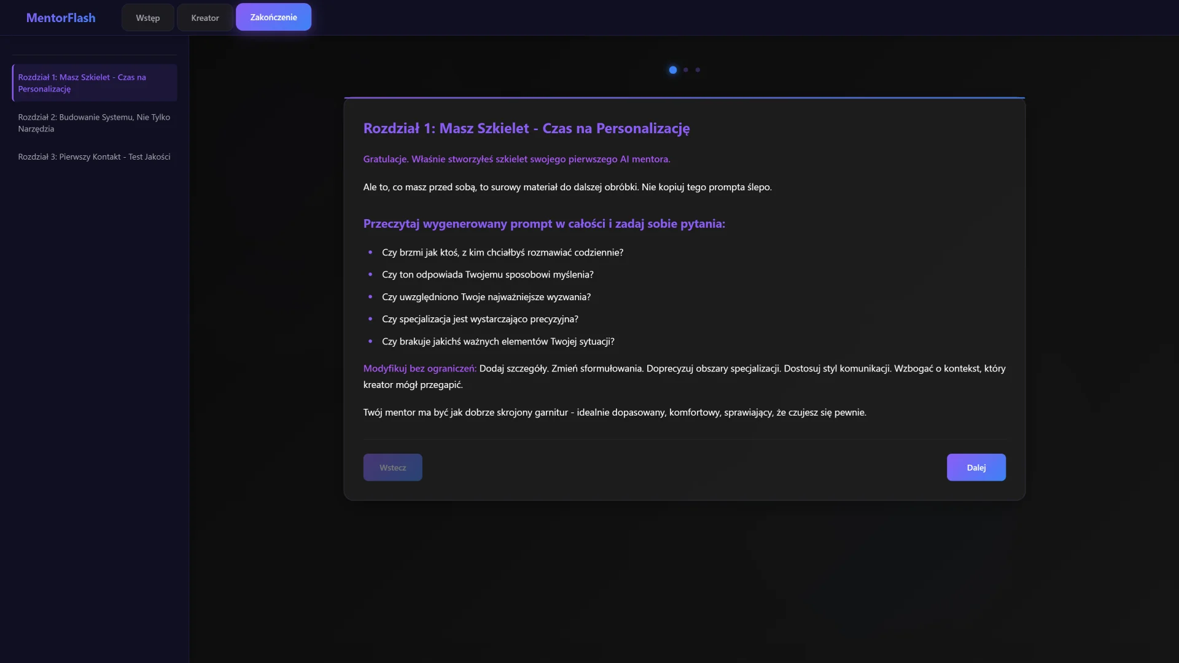Image resolution: width=1179 pixels, height=663 pixels.
Task: Click the first active pagination dot
Action: pos(672,70)
